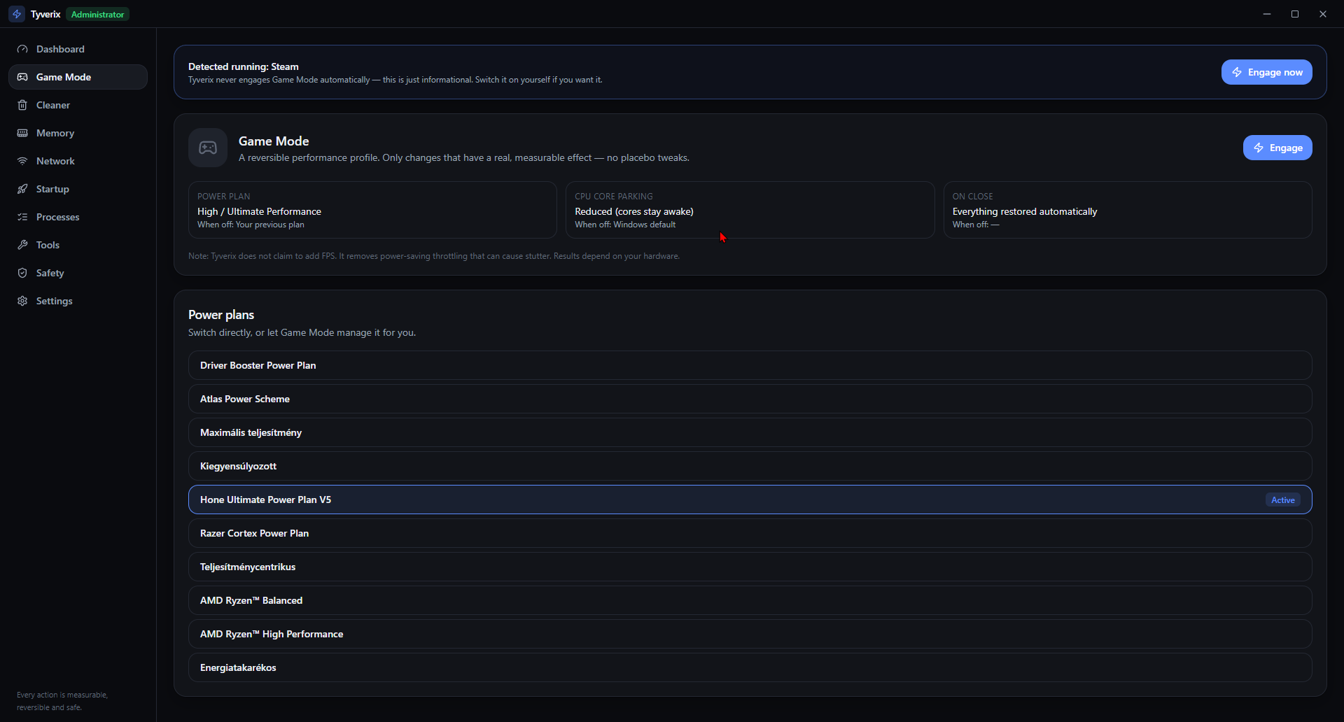Click the Cleaner trash icon in sidebar
Screen dimensions: 1344x722
point(22,105)
